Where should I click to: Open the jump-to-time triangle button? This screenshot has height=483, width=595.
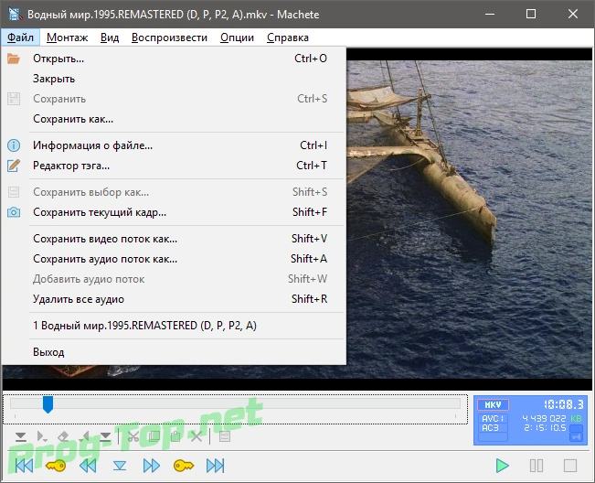pyautogui.click(x=120, y=466)
